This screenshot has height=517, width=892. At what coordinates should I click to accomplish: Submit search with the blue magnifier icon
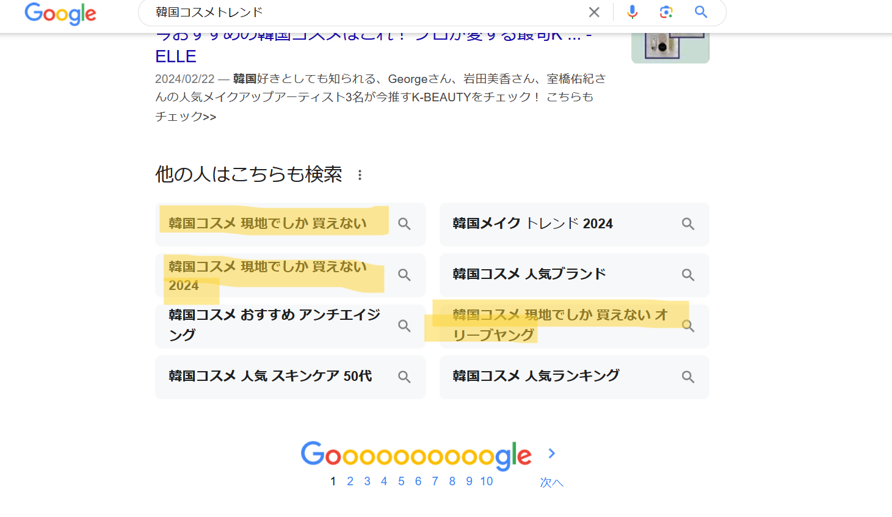pyautogui.click(x=701, y=12)
